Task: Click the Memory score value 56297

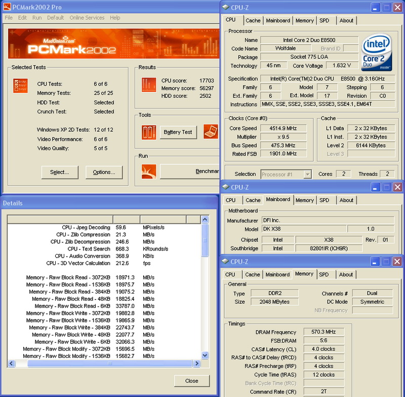Action: point(207,88)
